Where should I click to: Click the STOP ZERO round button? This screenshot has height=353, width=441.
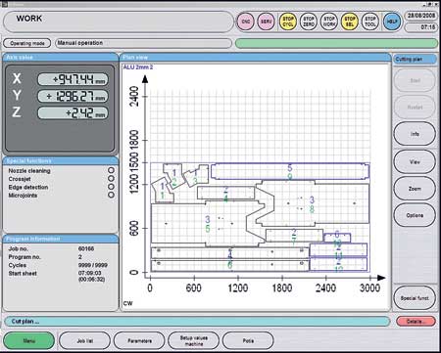click(x=309, y=22)
